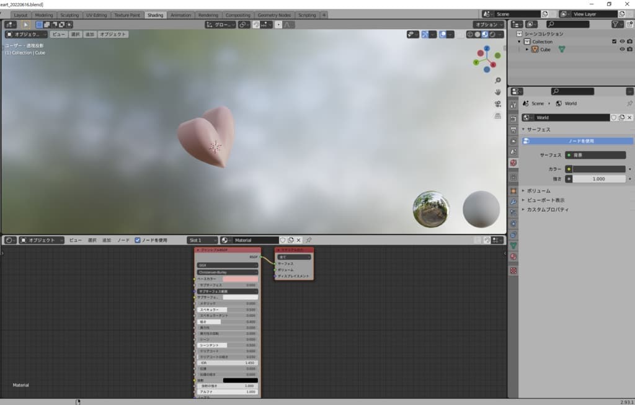The image size is (635, 405).
Task: Uncheck the Collection exclude checkbox
Action: (x=614, y=42)
